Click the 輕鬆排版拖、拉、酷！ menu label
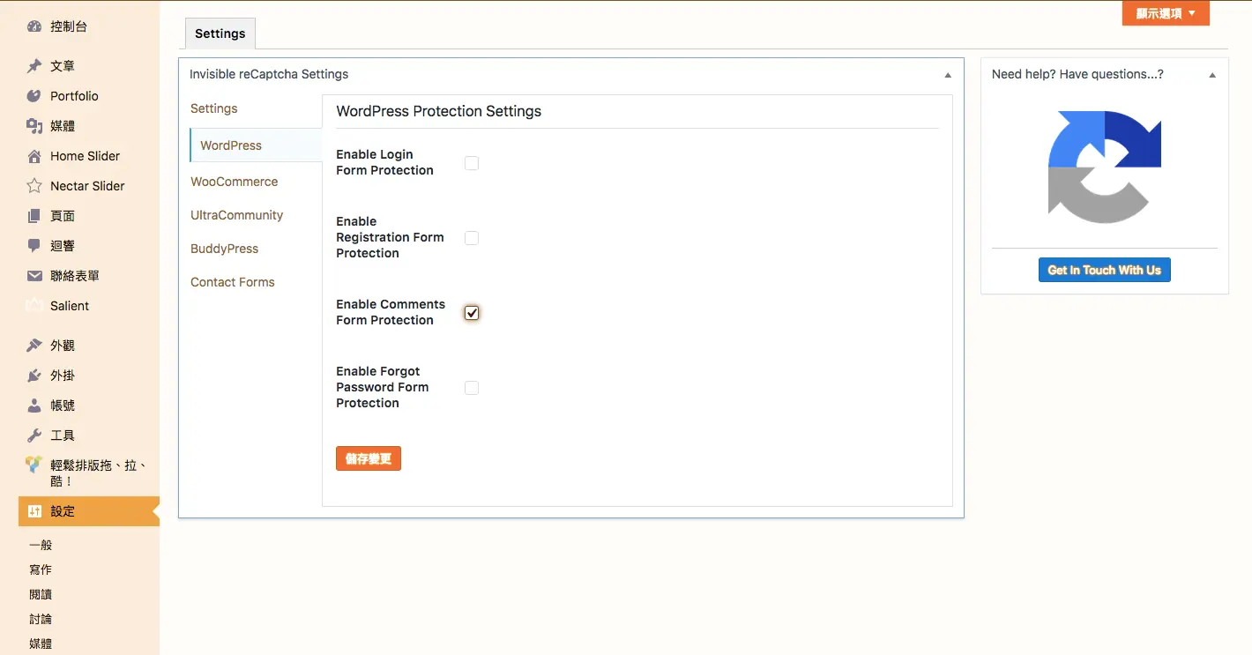 point(99,473)
